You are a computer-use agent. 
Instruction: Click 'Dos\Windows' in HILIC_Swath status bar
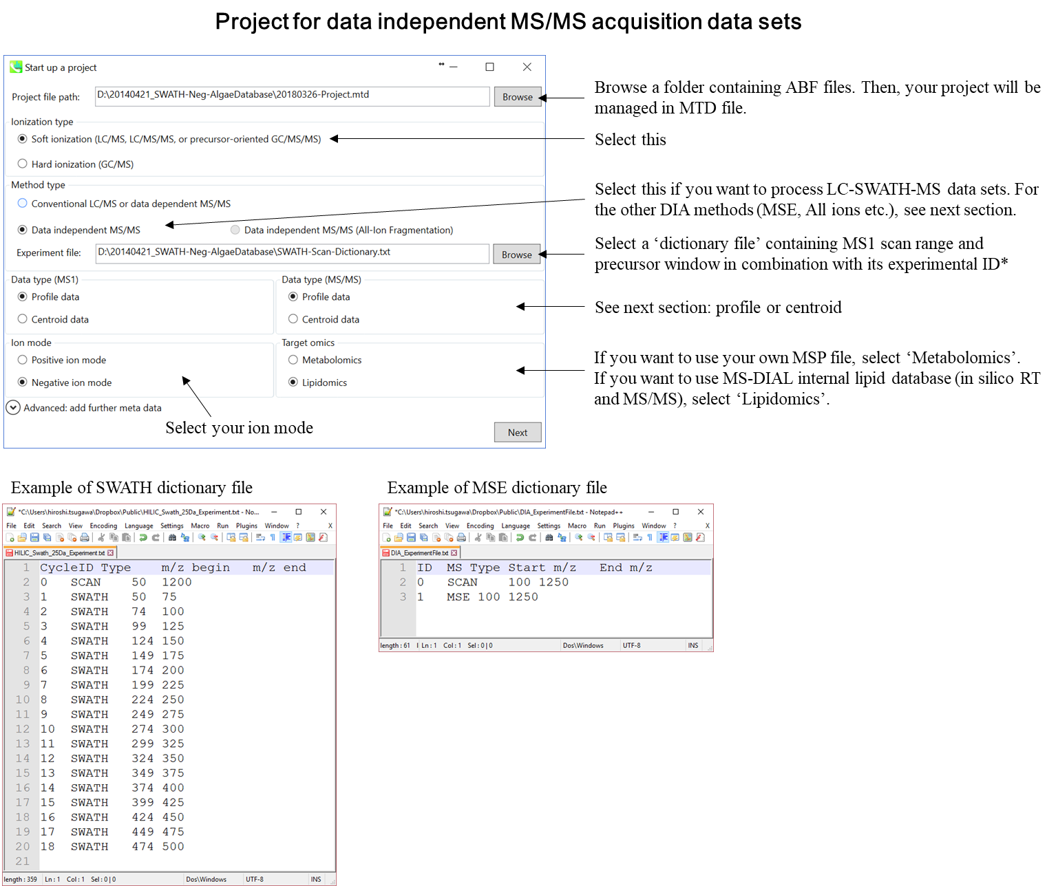pos(206,879)
